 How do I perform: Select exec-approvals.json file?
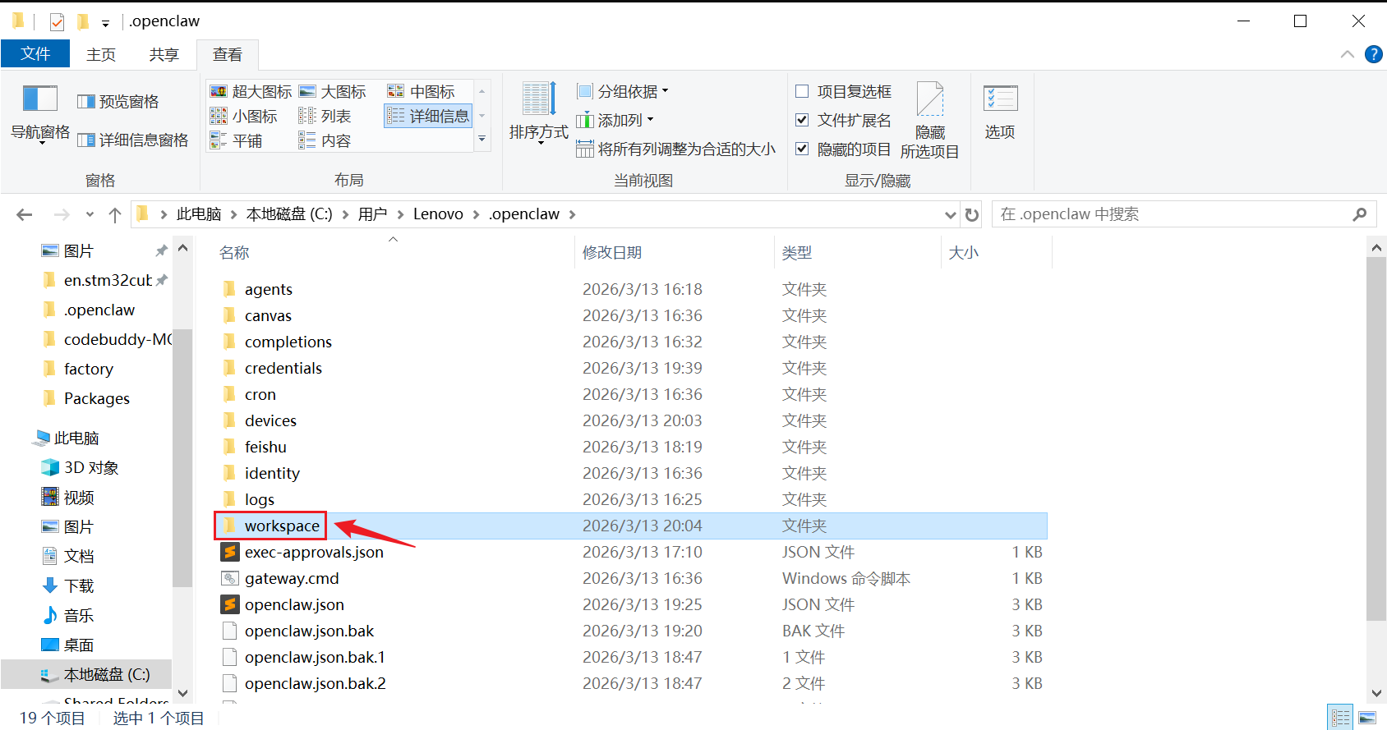click(314, 553)
